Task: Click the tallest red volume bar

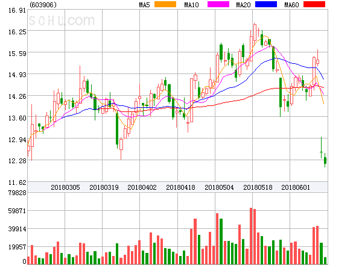Action: click(251, 236)
